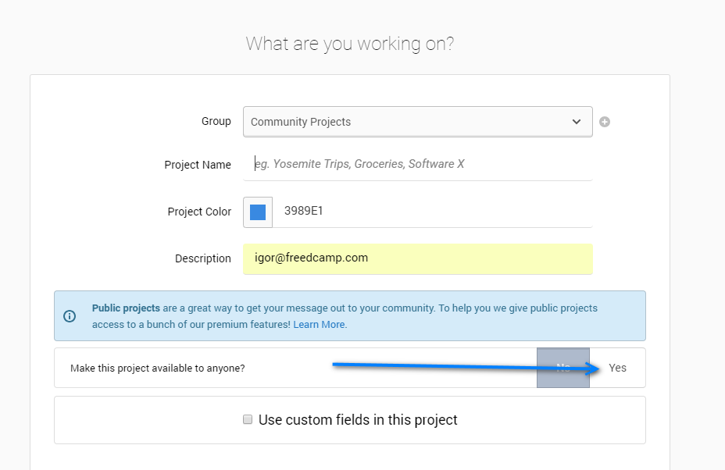Viewport: 725px width, 470px height.
Task: Select No for project availability
Action: tap(563, 368)
